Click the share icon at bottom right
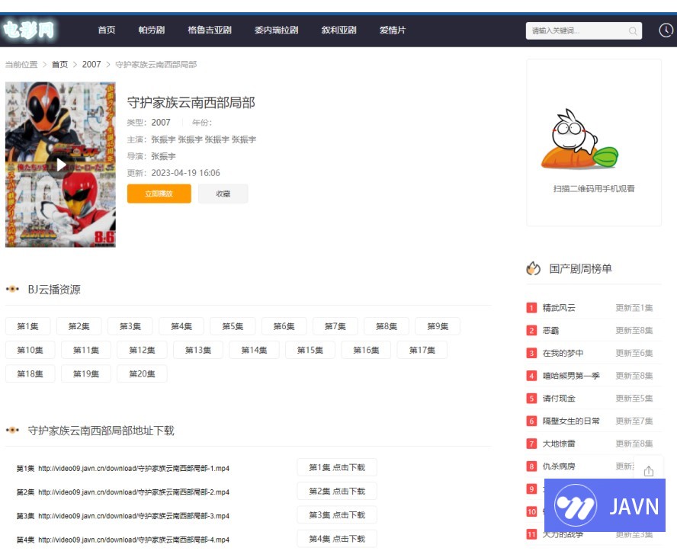The image size is (677, 551). (649, 471)
